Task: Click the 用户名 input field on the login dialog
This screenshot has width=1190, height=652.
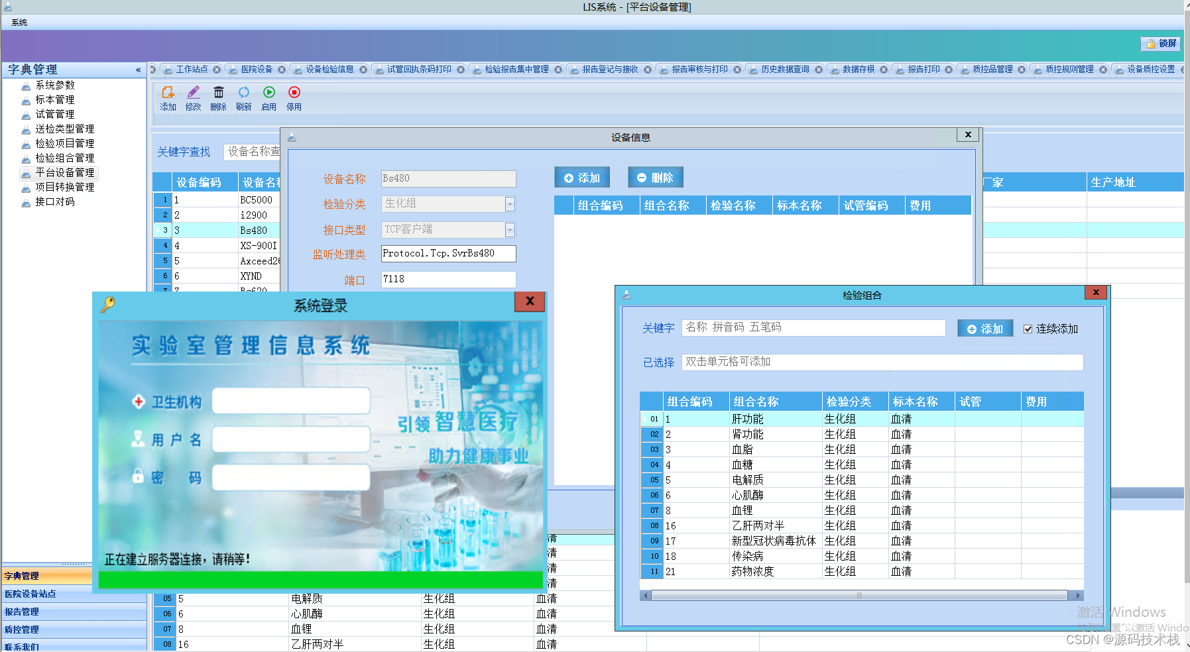Action: point(290,439)
